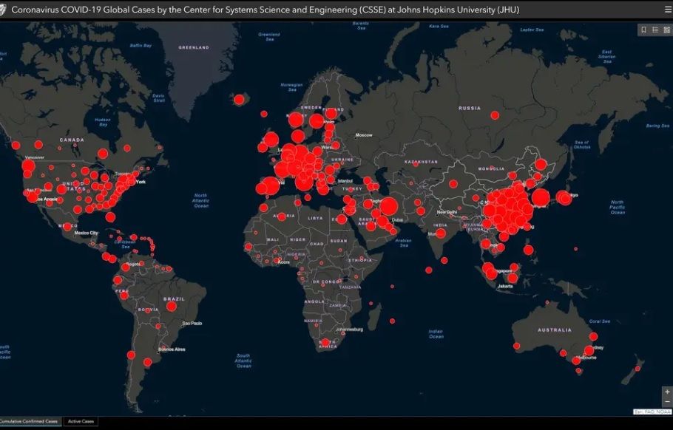The height and width of the screenshot is (430, 673).
Task: Zoom in with the plus button
Action: pos(667,392)
